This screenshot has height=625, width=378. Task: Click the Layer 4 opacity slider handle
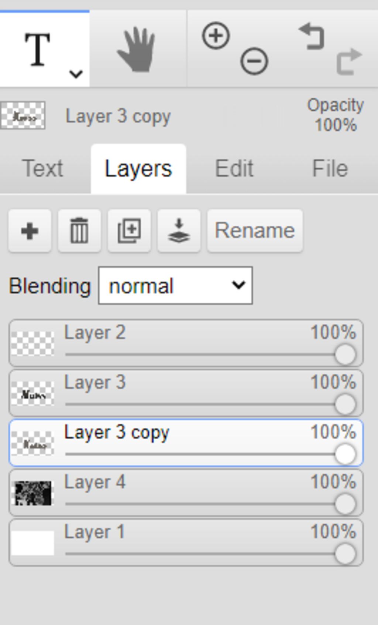point(345,504)
